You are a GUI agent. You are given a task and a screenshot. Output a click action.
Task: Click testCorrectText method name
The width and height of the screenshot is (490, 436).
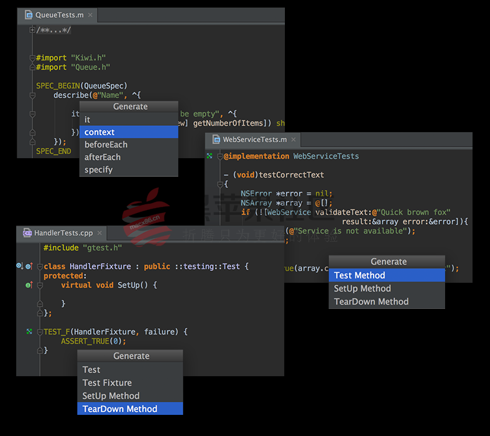click(x=291, y=174)
